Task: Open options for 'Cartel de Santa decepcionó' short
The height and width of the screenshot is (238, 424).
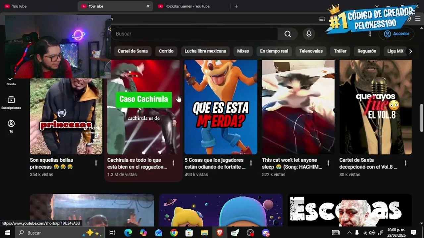Action: [405, 163]
